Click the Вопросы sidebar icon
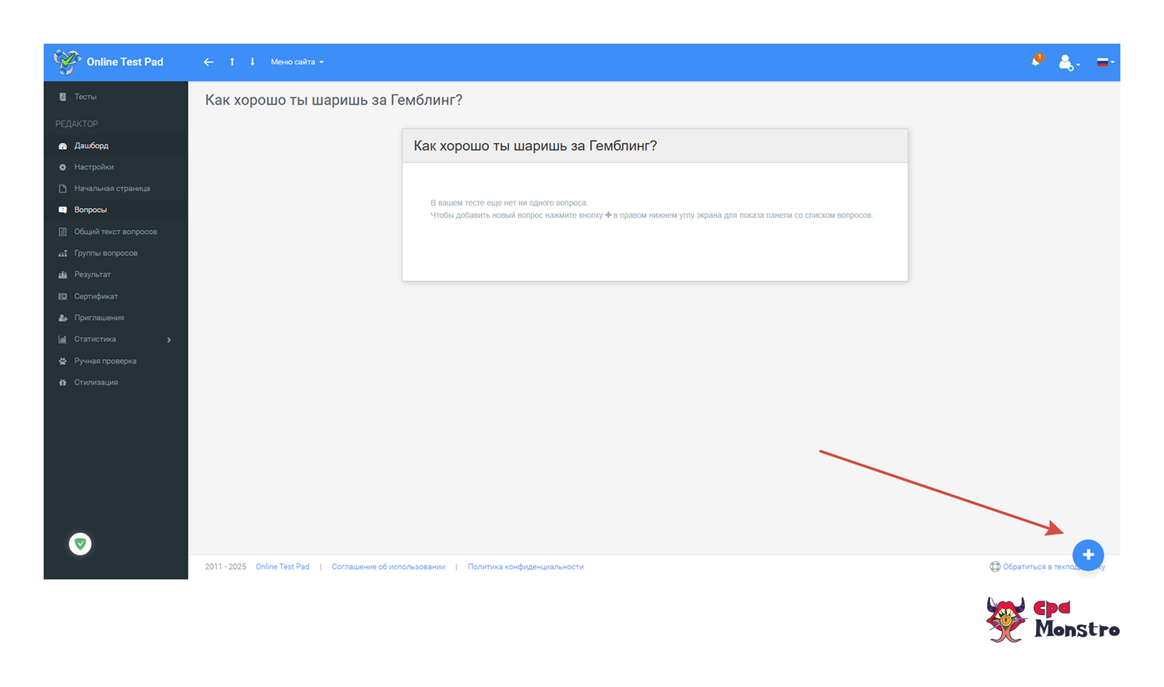Image resolution: width=1164 pixels, height=687 pixels. coord(63,210)
